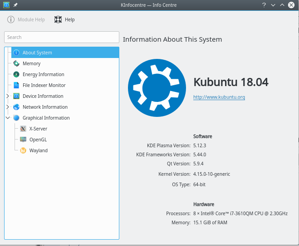
Task: Select the Graphical Information tree item
Action: click(x=46, y=118)
